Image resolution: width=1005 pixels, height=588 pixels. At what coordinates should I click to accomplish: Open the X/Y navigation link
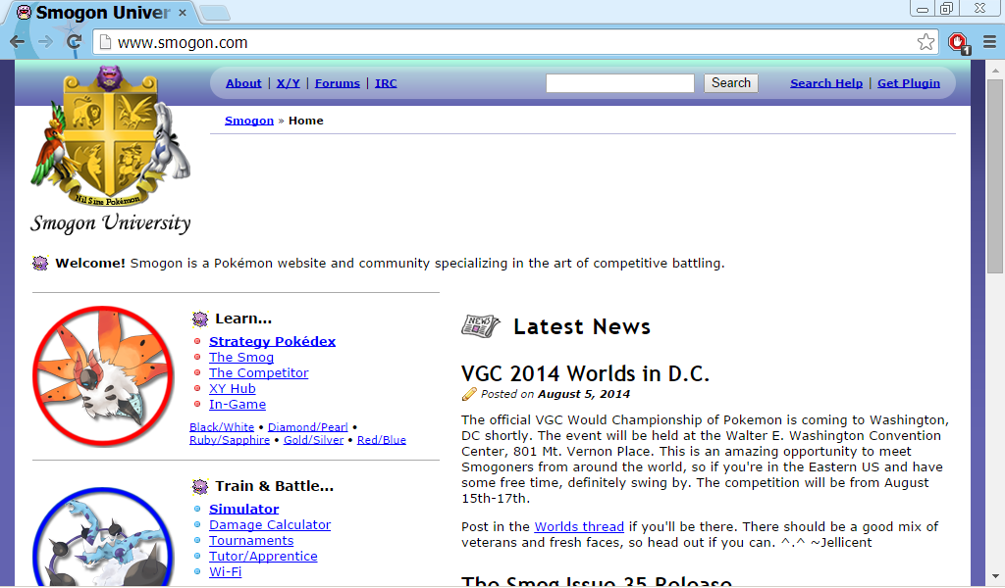click(x=289, y=83)
